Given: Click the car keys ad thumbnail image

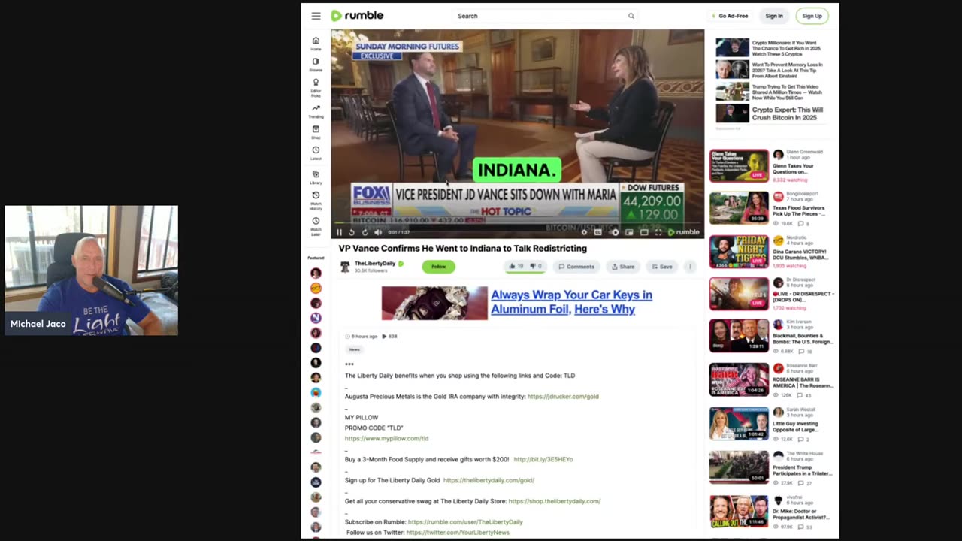Looking at the screenshot, I should click(434, 303).
